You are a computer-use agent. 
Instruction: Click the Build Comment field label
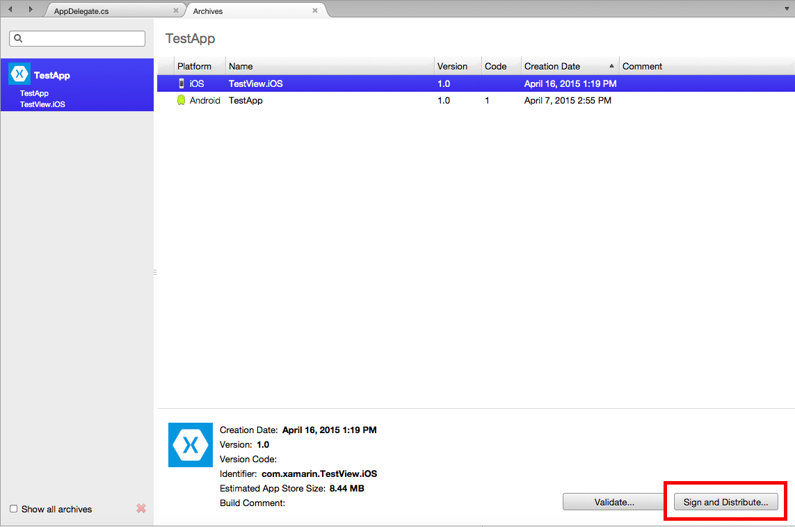pos(252,503)
